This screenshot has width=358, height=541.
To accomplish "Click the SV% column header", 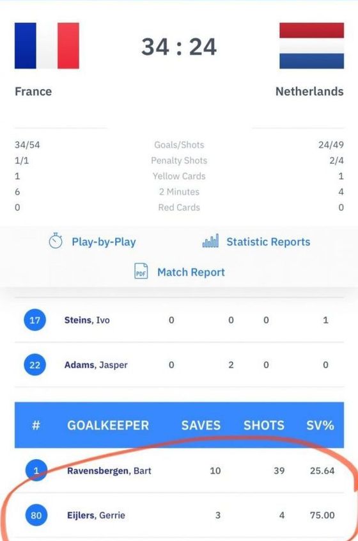I will (320, 425).
